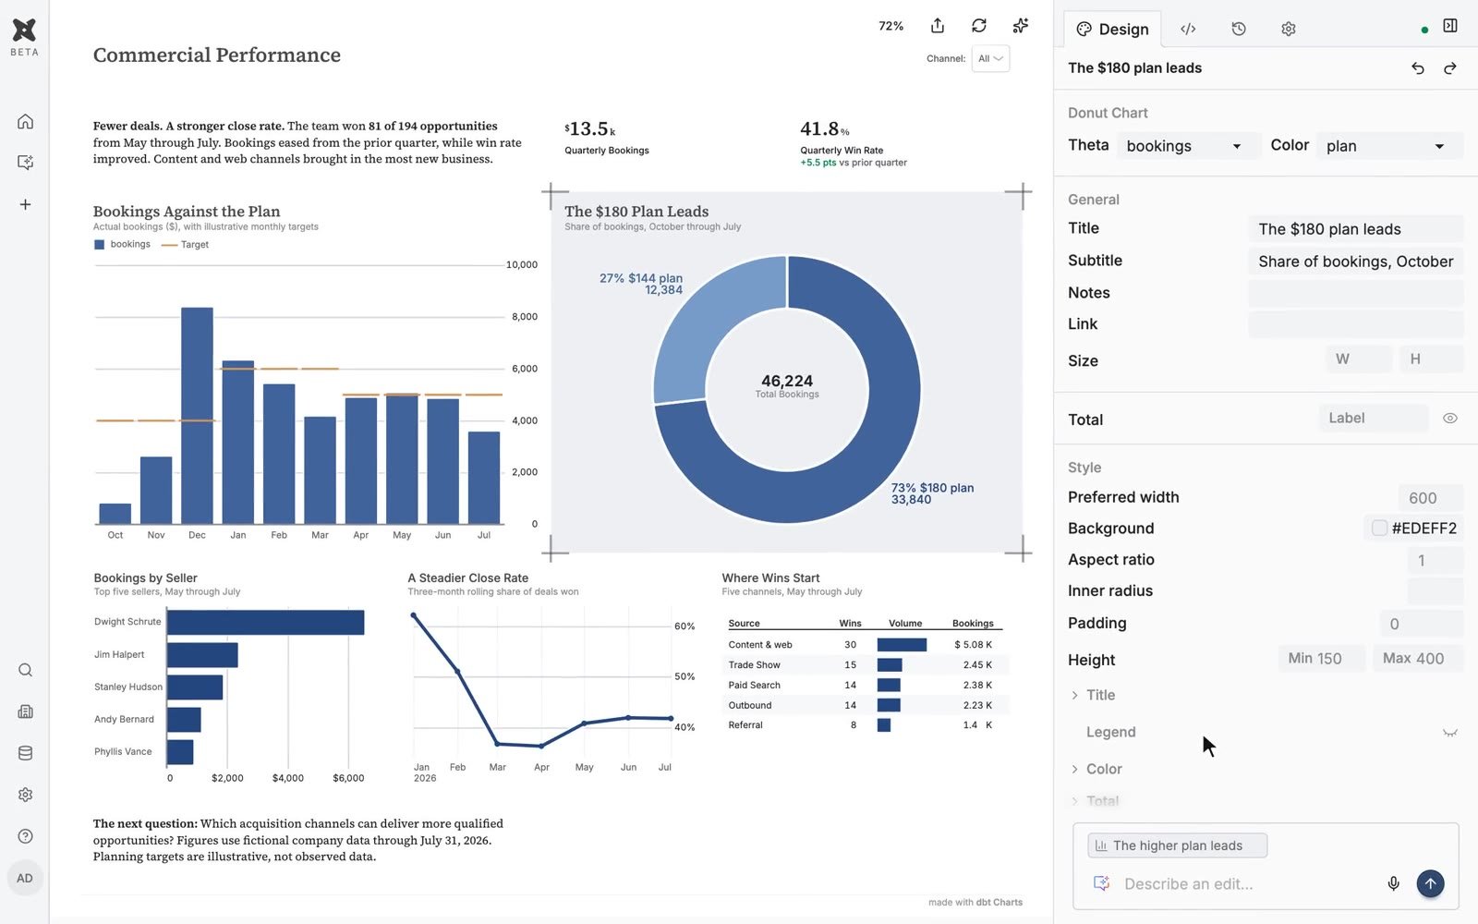Click the Background color swatch
Viewport: 1478px width, 924px height.
(1379, 529)
